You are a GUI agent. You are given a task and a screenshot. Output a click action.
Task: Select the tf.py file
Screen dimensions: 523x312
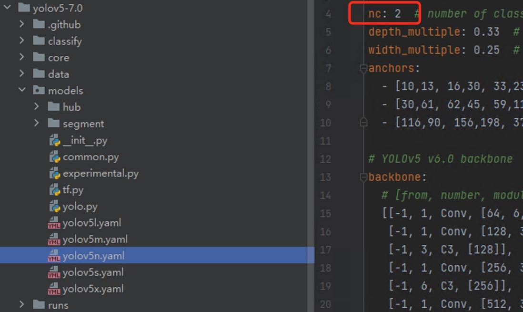point(73,190)
